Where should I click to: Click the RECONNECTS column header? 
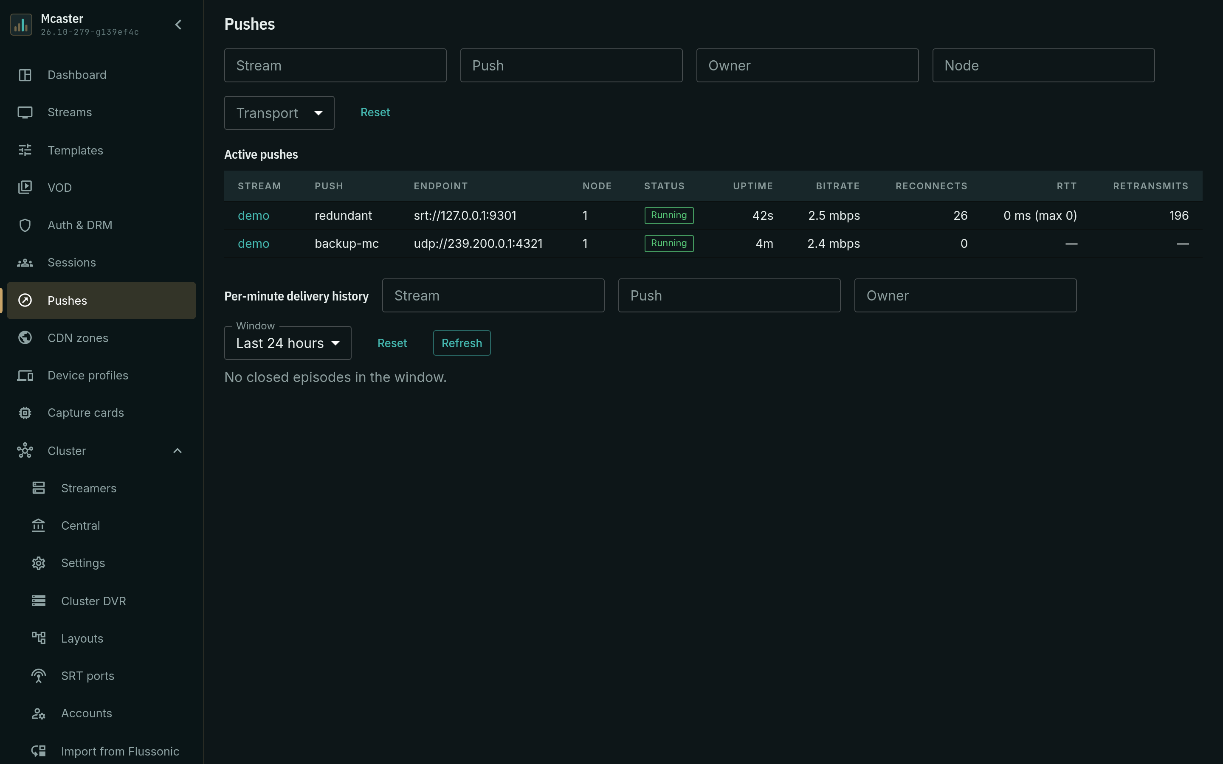click(931, 186)
